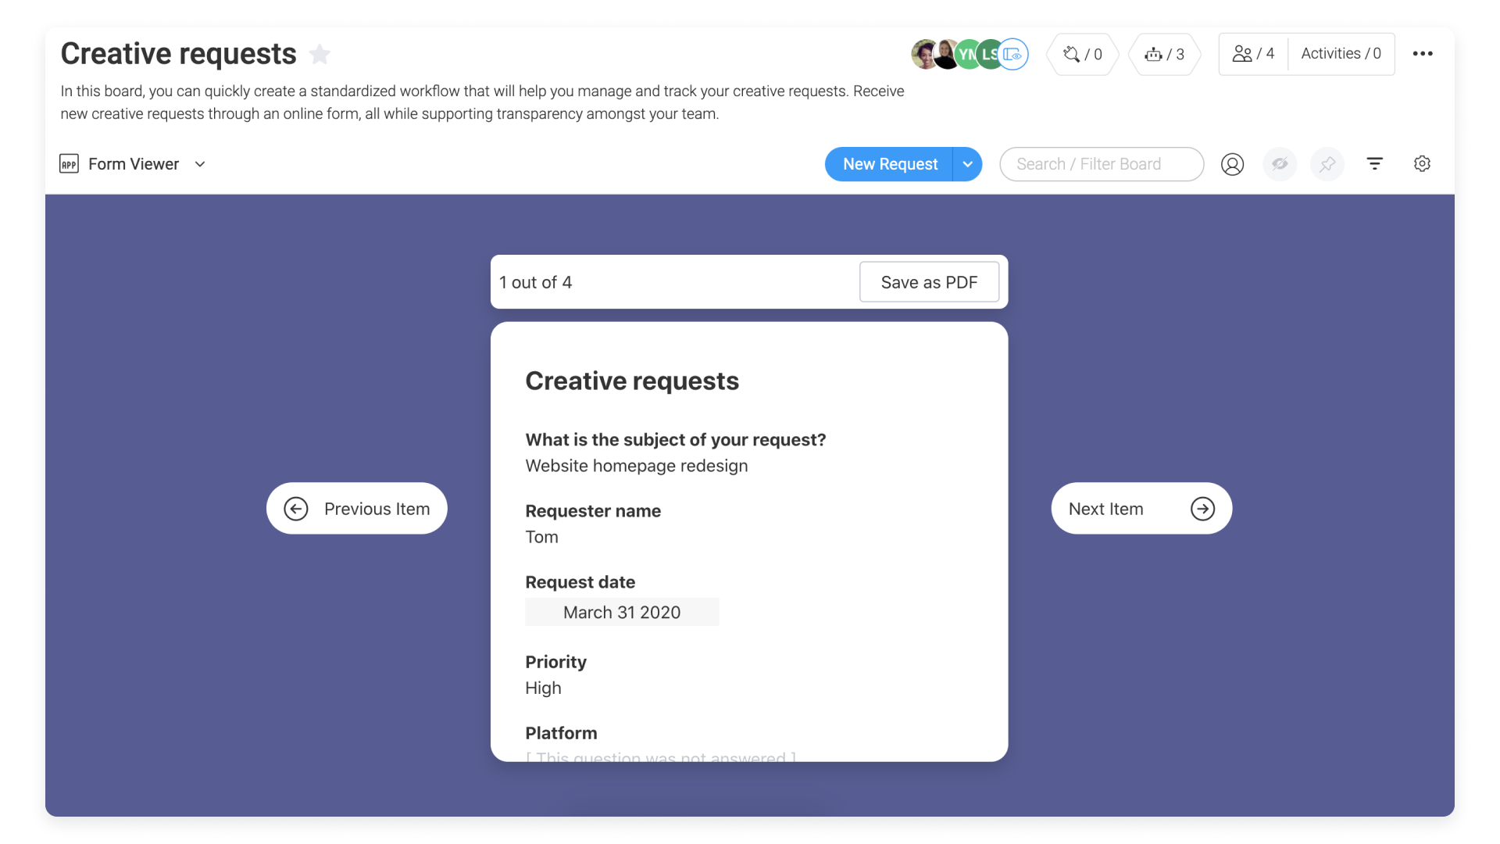Open YN user avatar

click(x=967, y=54)
